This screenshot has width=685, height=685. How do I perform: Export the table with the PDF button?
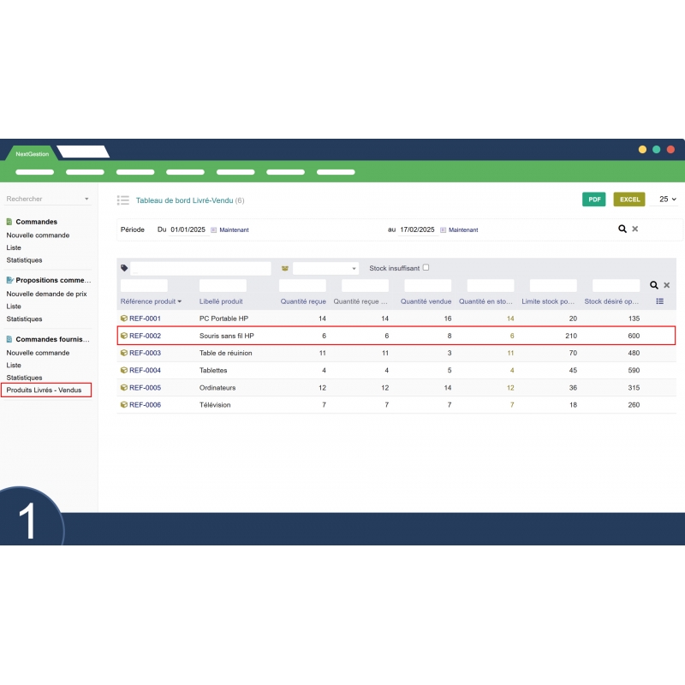point(593,200)
